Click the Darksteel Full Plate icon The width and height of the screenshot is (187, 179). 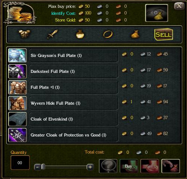[17, 71]
